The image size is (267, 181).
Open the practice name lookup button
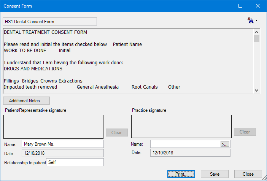[x=225, y=144]
